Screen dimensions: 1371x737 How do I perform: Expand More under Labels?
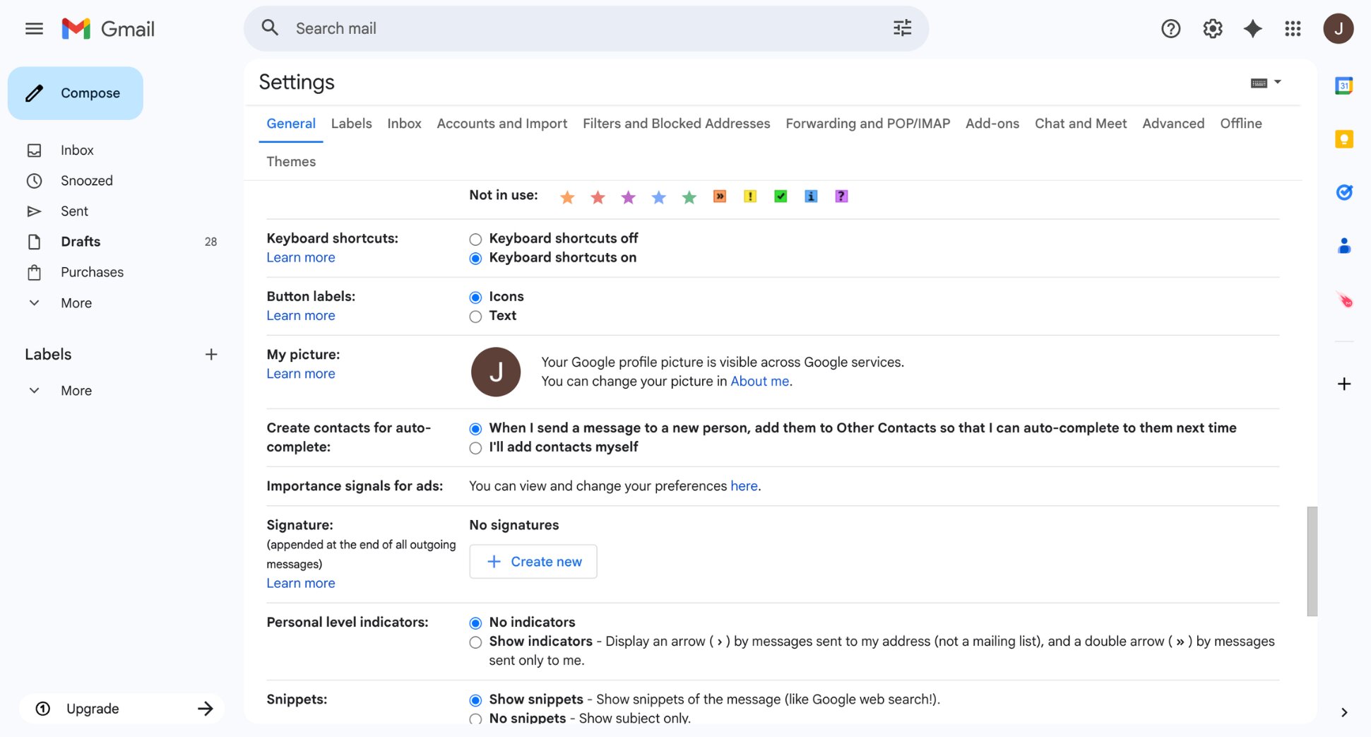(x=76, y=391)
